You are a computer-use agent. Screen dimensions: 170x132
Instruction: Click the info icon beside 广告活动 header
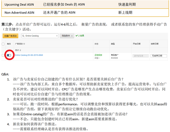tap(24, 44)
